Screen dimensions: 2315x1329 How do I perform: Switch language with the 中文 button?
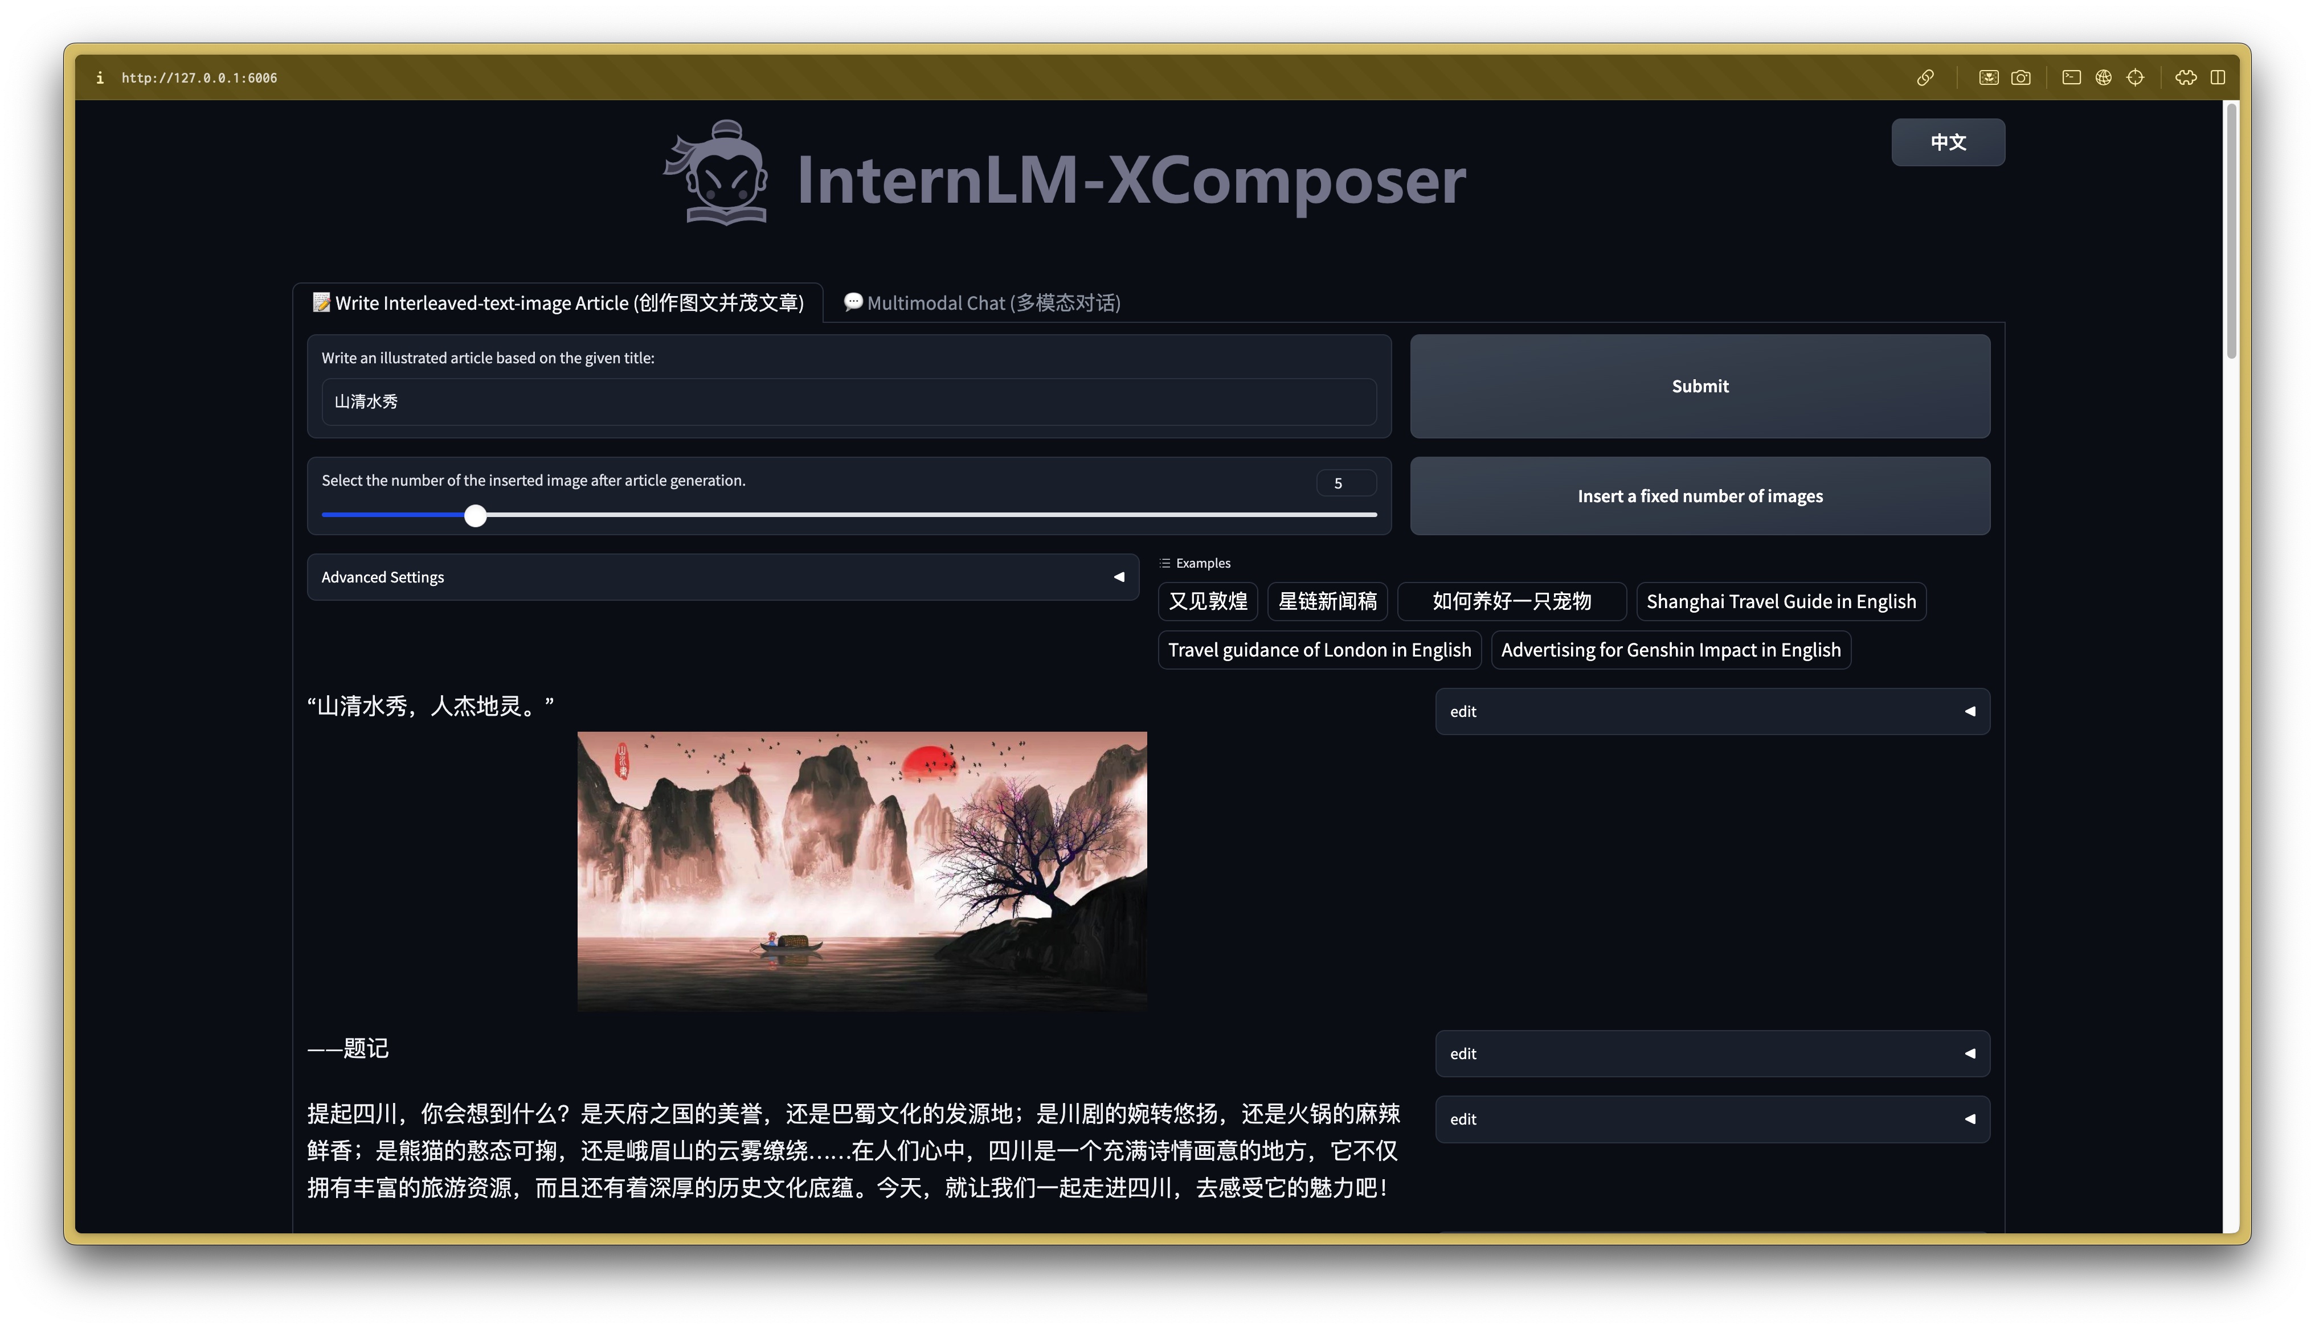coord(1947,142)
